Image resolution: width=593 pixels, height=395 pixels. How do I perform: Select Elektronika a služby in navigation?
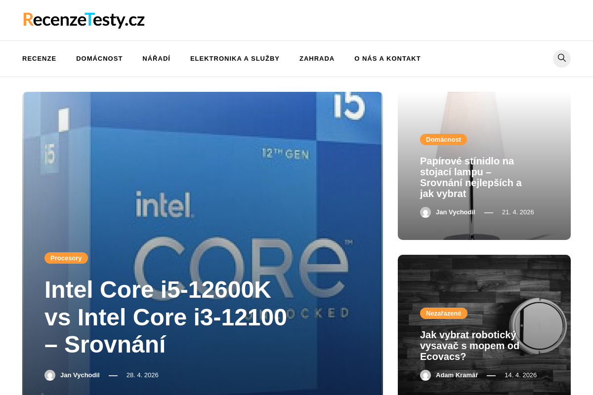coord(235,58)
